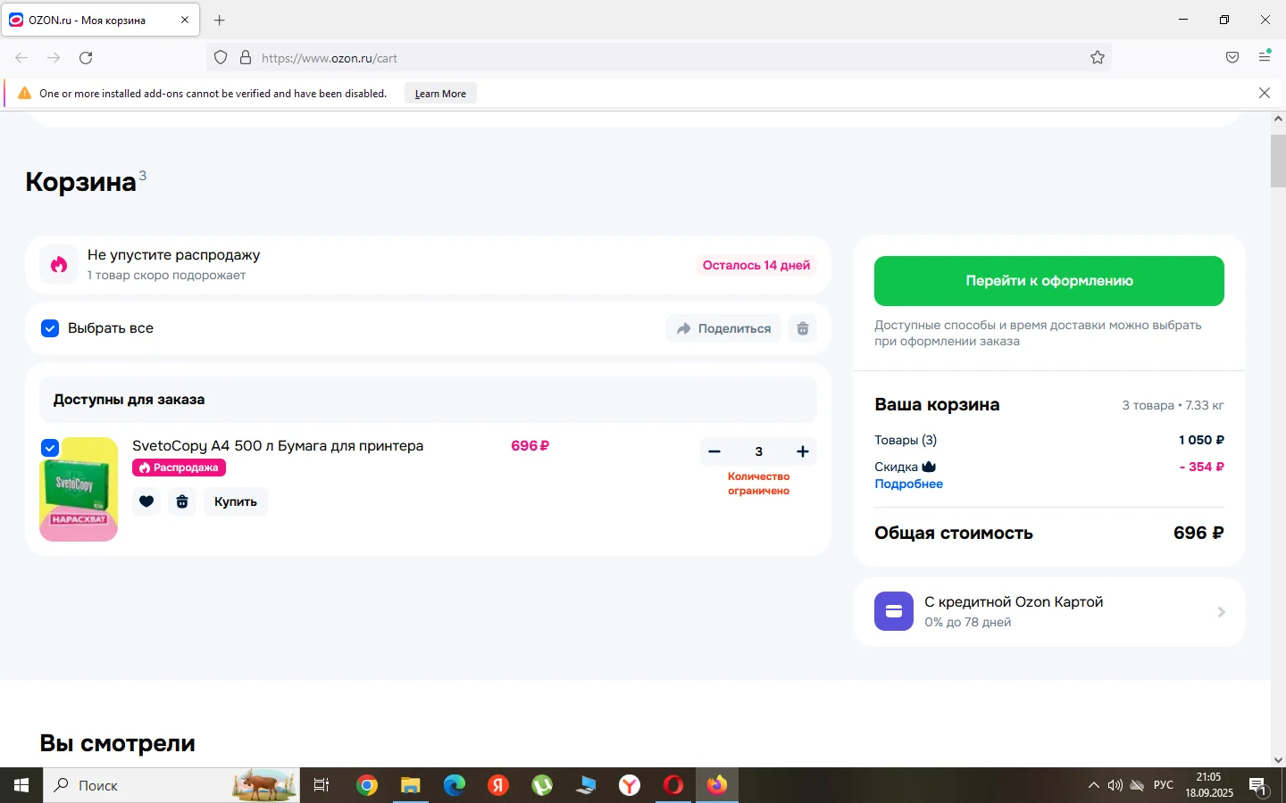1286x803 pixels.
Task: Open the uTorrent taskbar icon
Action: pyautogui.click(x=542, y=785)
